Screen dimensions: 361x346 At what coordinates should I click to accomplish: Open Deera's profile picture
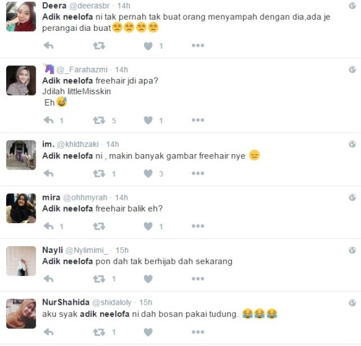tap(21, 17)
